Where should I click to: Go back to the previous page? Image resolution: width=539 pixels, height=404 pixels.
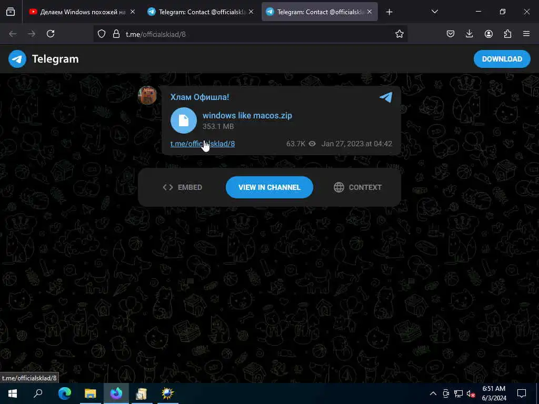tap(13, 34)
